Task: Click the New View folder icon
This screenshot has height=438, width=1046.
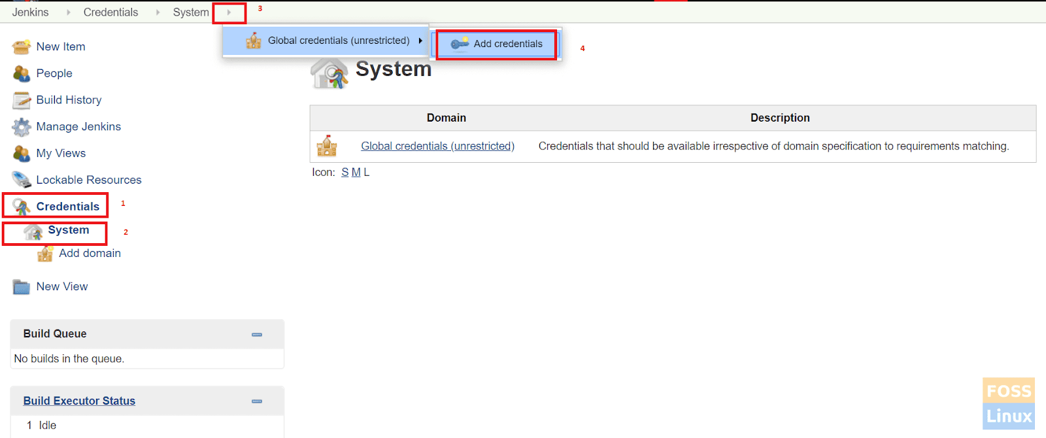Action: [22, 287]
